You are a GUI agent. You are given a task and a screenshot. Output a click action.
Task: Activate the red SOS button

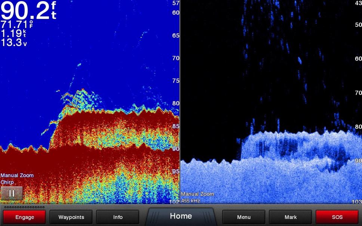click(337, 217)
